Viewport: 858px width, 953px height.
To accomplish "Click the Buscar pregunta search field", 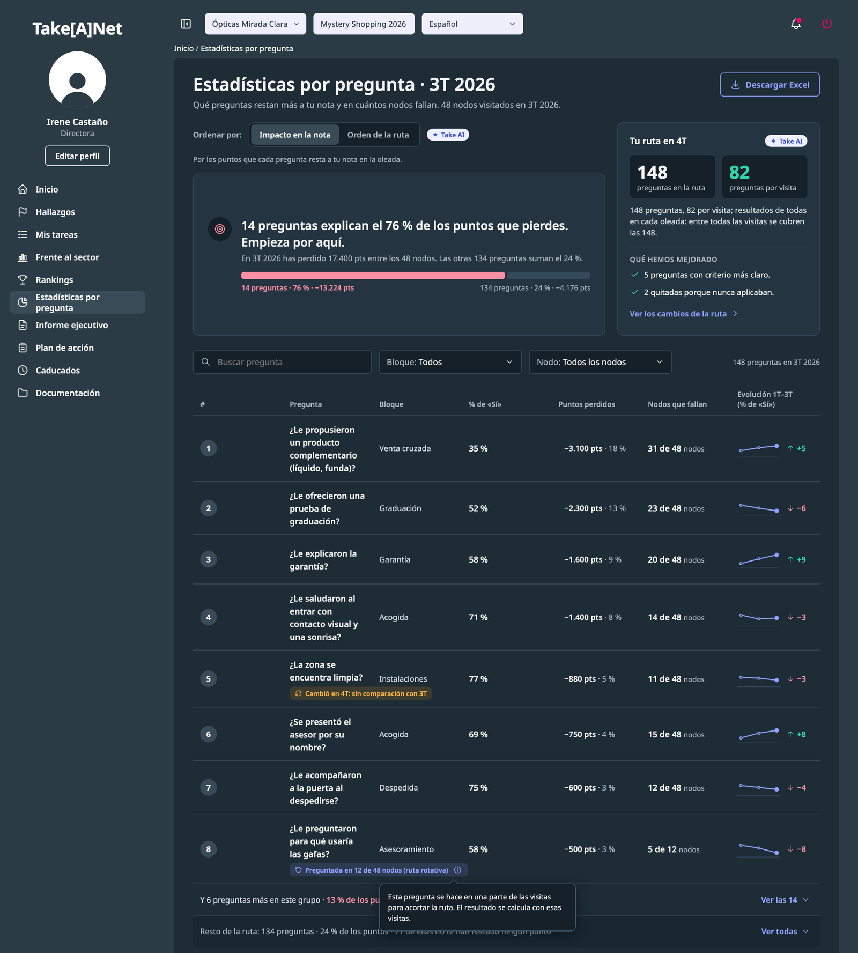I will [282, 362].
